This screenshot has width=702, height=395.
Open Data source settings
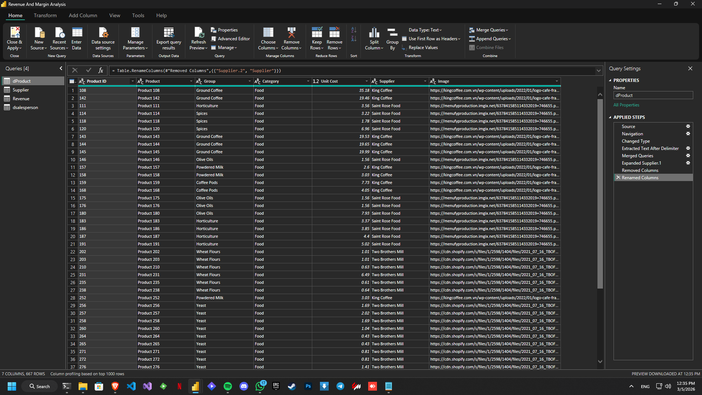[103, 38]
